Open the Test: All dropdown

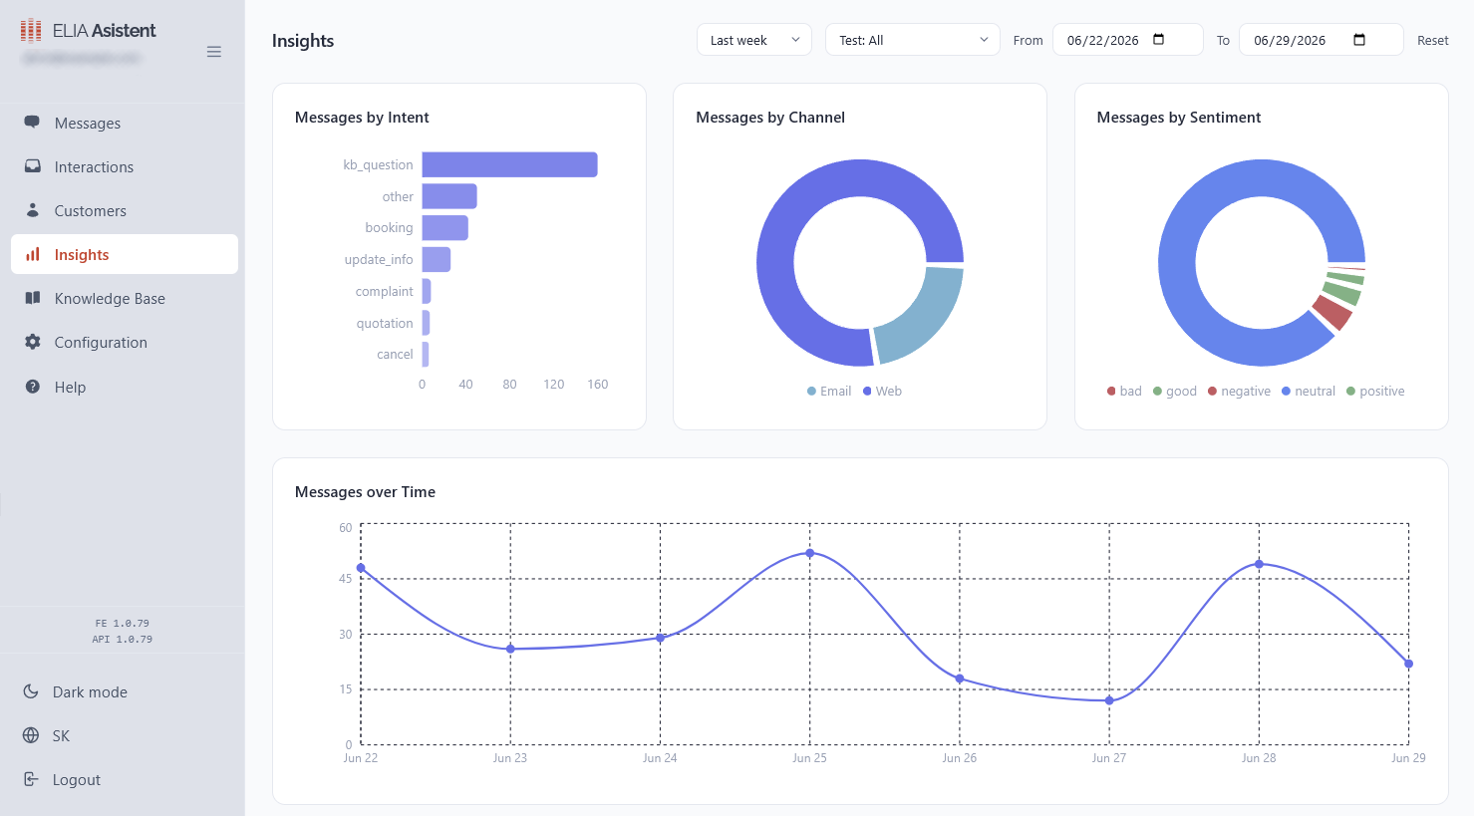tap(912, 40)
